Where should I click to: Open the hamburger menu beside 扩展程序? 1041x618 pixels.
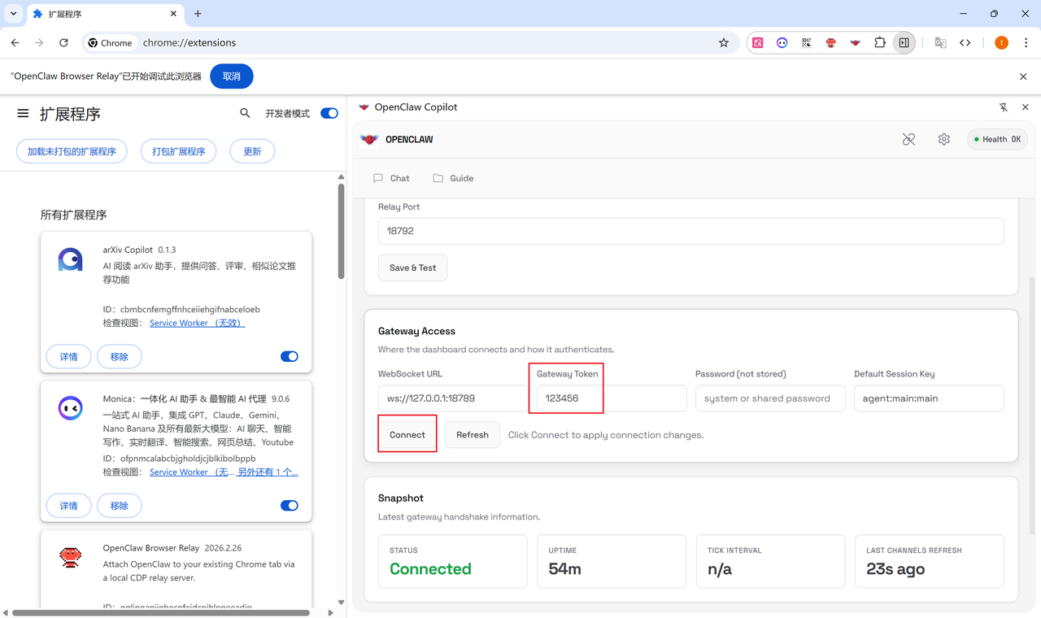23,114
